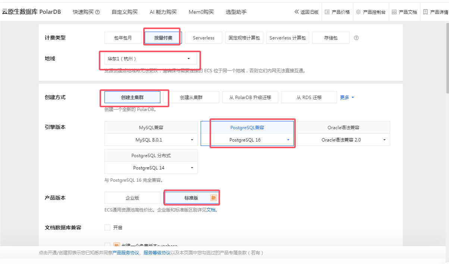Screen dimensions: 449x264
Task: Expand the 更多 creation methods menu
Action: coord(345,97)
